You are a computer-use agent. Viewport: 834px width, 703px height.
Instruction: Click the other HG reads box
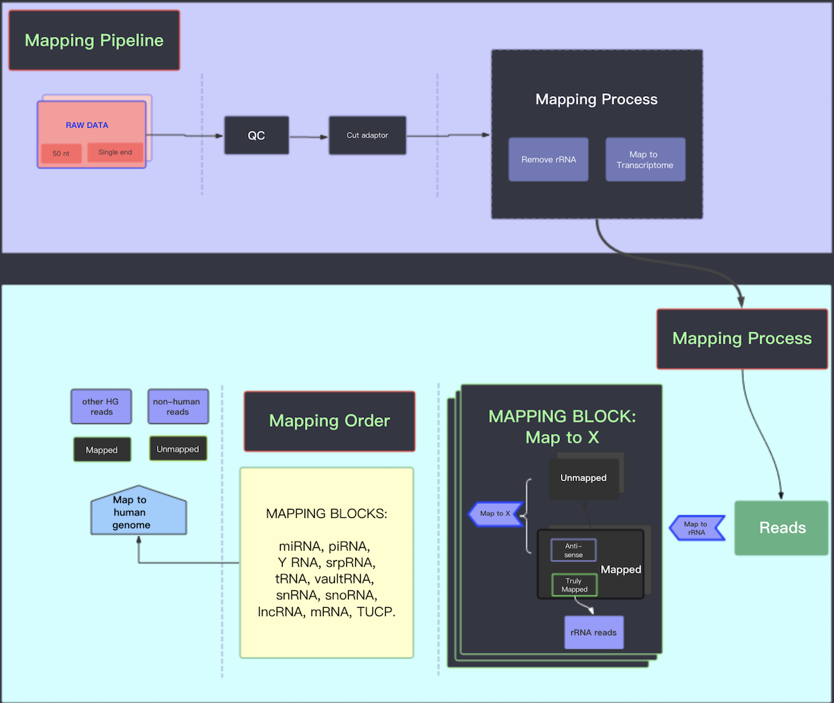101,407
